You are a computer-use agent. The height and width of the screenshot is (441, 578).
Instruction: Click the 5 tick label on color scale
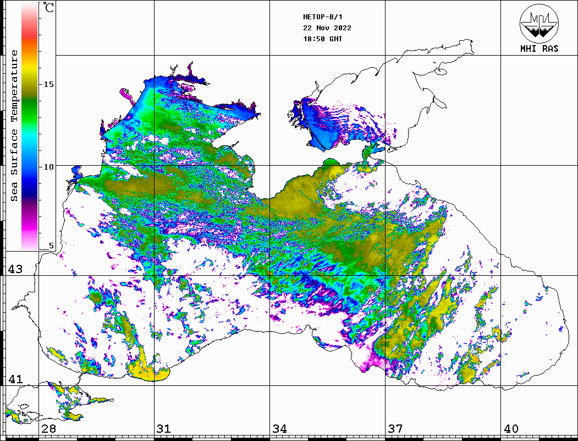pyautogui.click(x=51, y=246)
